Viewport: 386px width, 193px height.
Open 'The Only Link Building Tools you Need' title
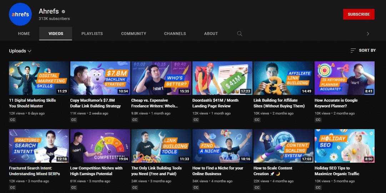(x=156, y=171)
